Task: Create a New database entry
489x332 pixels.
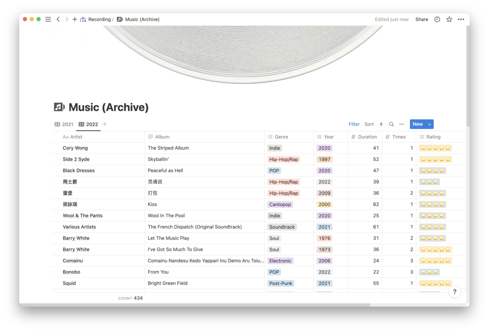Action: coord(417,124)
